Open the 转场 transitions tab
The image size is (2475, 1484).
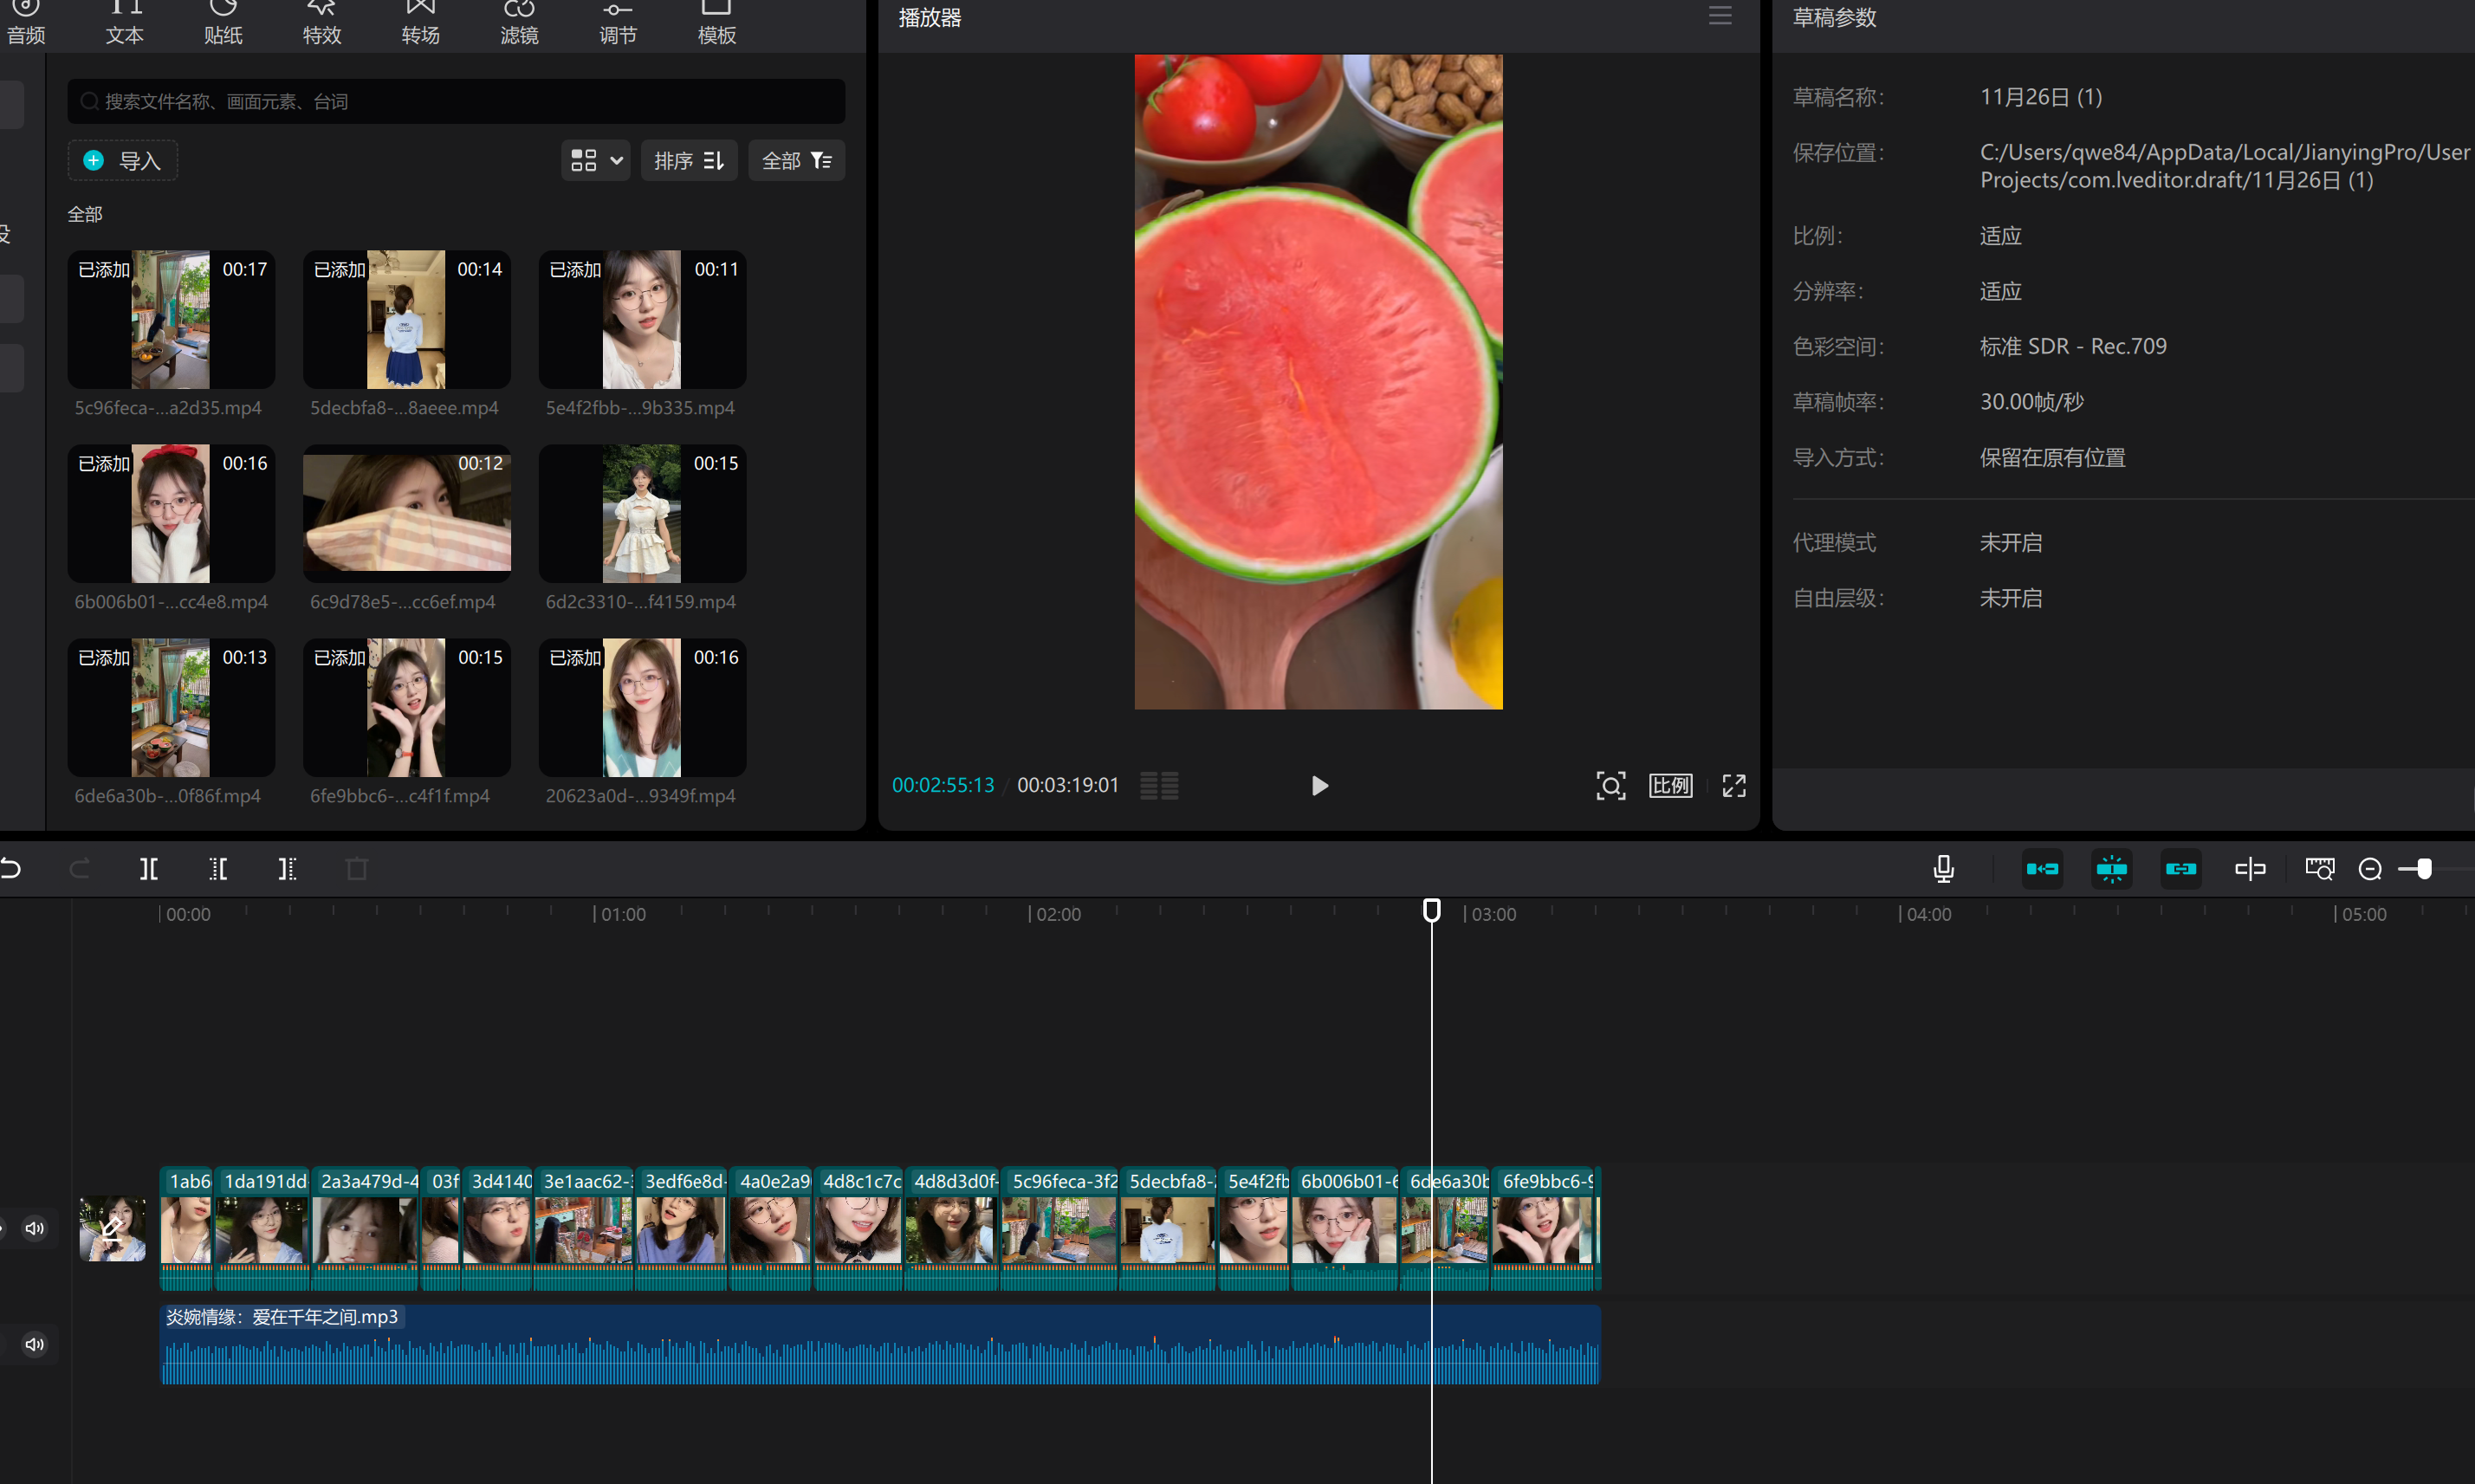coord(420,24)
